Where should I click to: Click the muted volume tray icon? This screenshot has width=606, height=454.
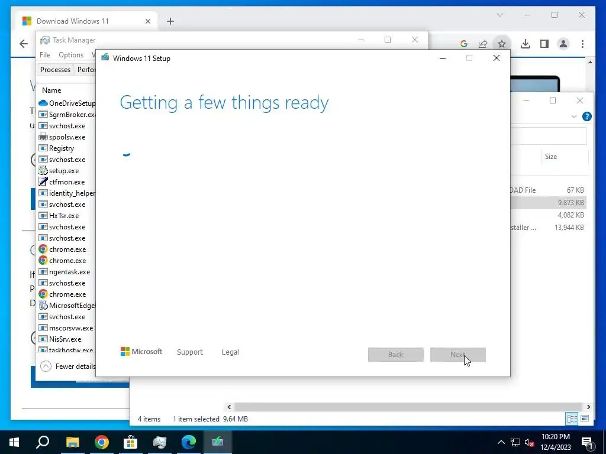point(530,442)
